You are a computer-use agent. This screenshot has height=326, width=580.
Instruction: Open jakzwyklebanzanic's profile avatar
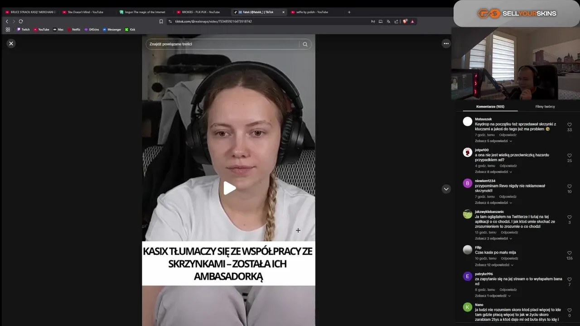(x=468, y=214)
